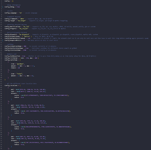Click the 'safe' key on line 47

[x=13, y=91]
